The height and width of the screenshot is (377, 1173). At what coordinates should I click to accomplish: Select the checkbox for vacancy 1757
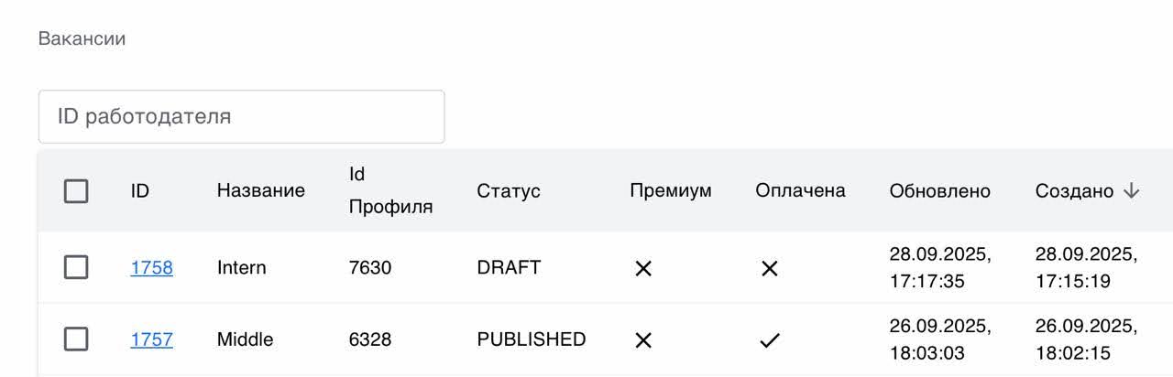click(x=76, y=339)
